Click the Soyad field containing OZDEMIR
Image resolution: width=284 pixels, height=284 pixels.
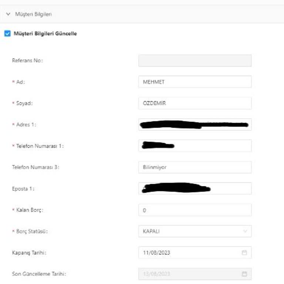tap(195, 103)
